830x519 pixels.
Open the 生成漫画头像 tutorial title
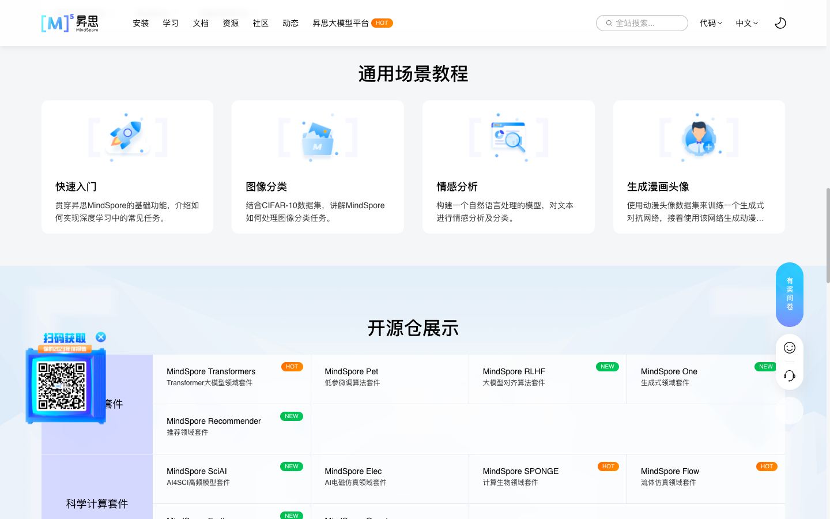pos(658,187)
